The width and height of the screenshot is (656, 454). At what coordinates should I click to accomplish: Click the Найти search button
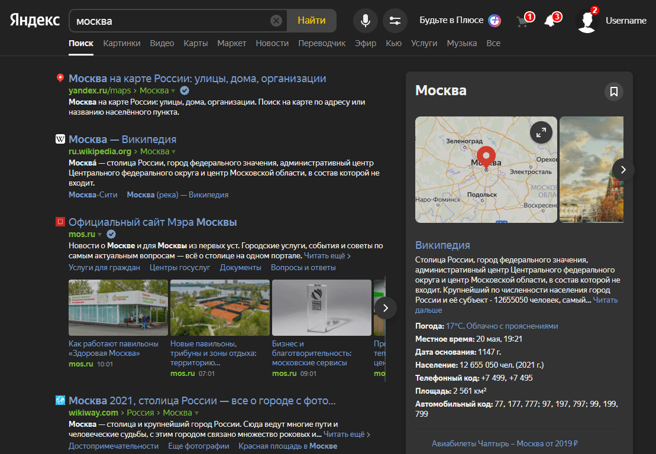[312, 21]
